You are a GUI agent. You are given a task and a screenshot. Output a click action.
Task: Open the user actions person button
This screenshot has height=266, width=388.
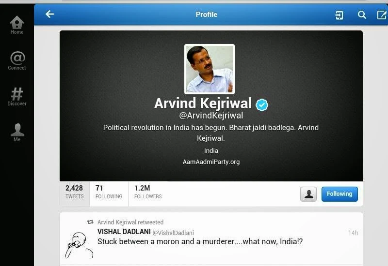(308, 194)
